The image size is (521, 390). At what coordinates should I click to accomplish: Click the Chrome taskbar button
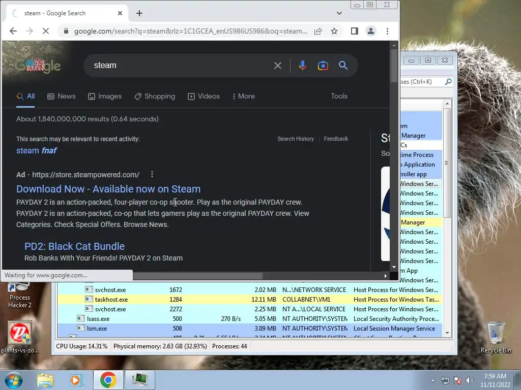tap(108, 380)
